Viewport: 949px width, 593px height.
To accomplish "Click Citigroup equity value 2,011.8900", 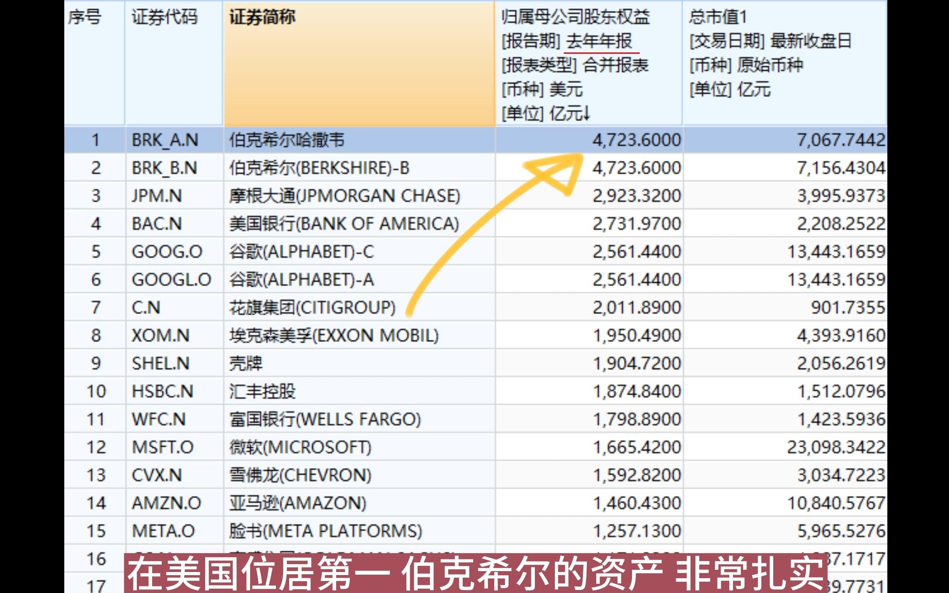I will point(637,307).
